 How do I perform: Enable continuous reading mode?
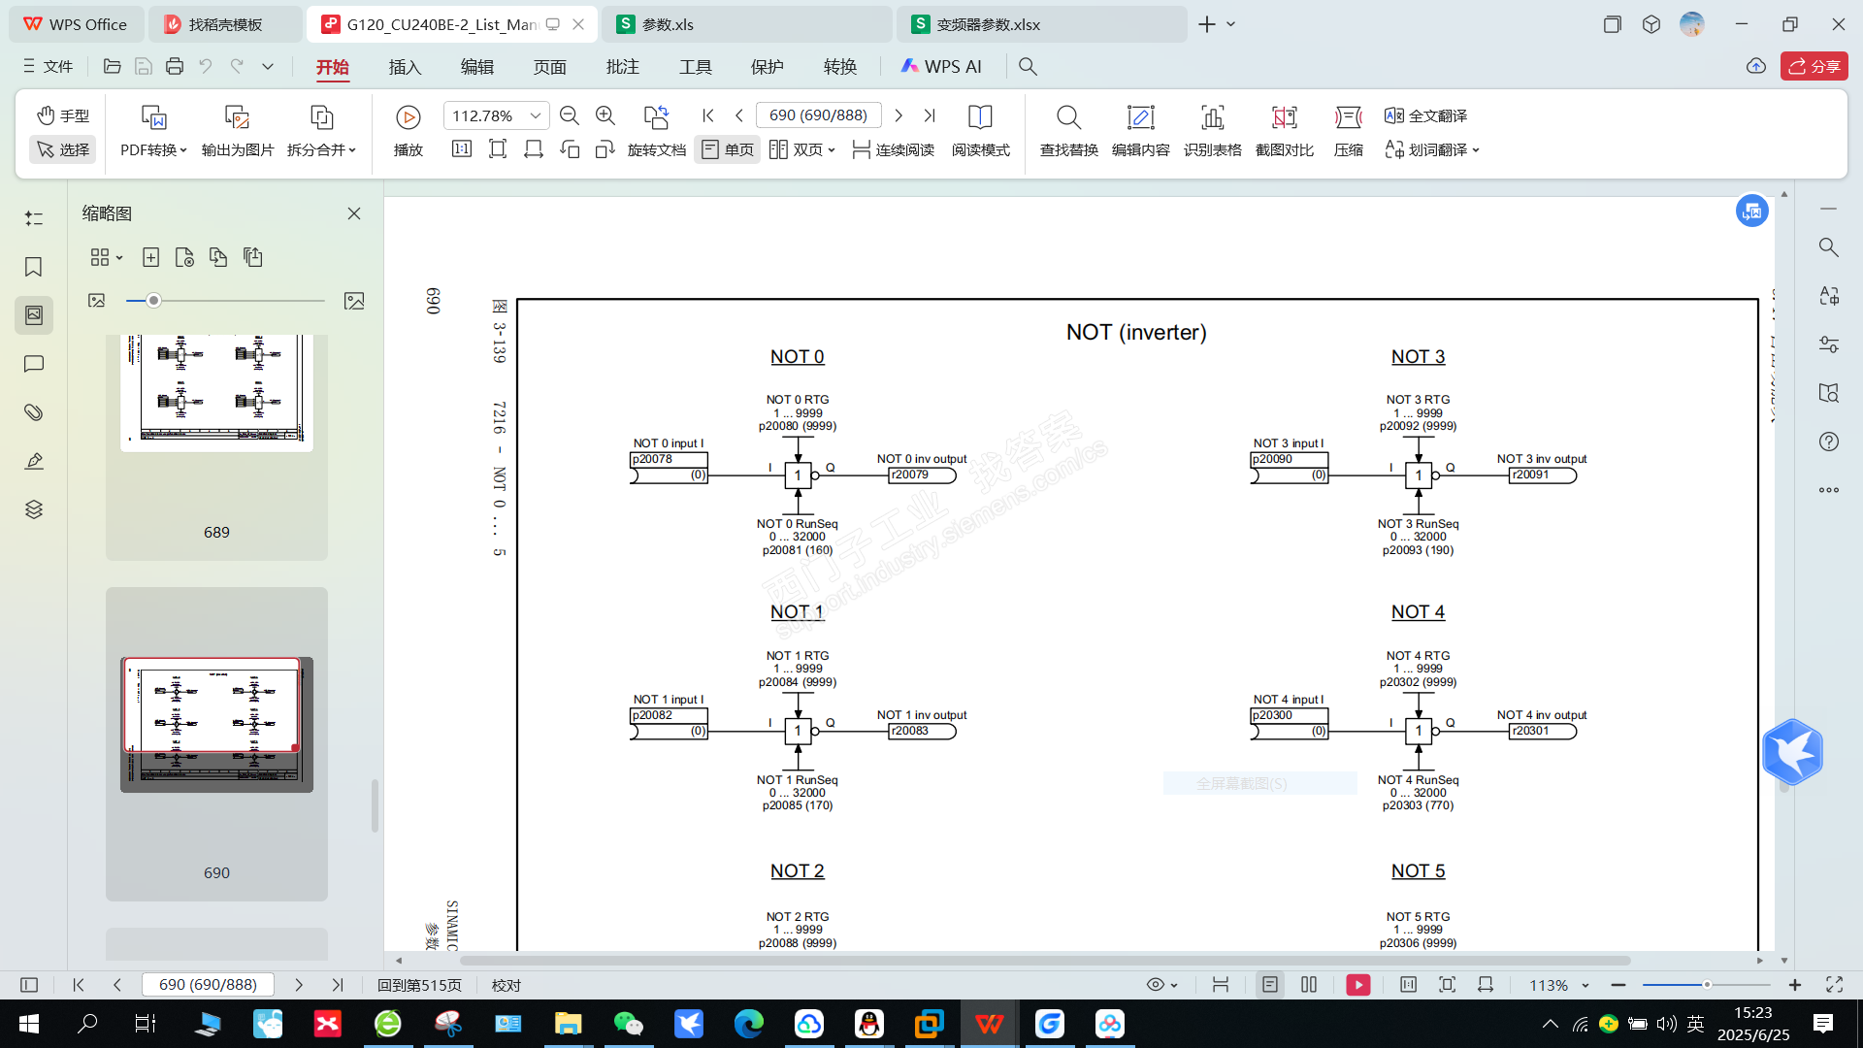(893, 149)
